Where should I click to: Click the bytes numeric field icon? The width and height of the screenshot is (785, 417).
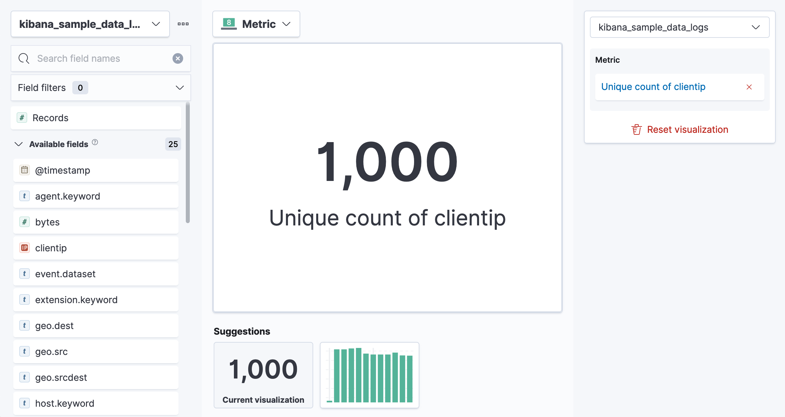tap(25, 222)
